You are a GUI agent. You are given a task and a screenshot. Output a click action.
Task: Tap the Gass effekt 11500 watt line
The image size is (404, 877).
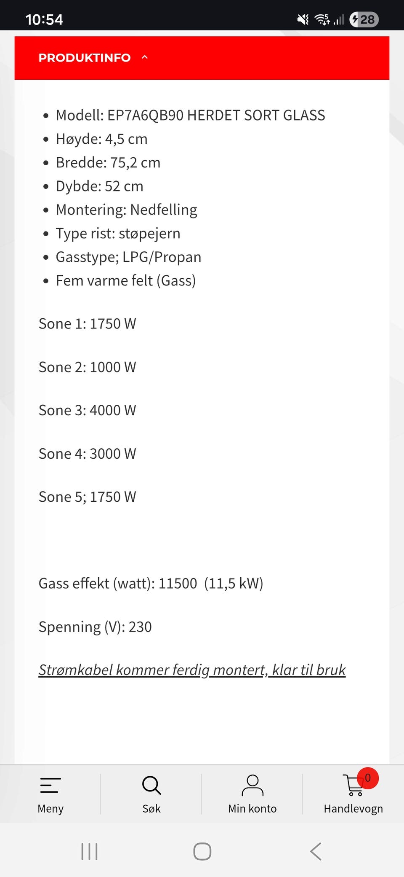click(x=151, y=583)
